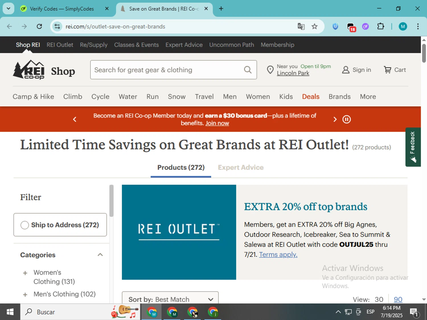Open Uncommon Path navigation link
This screenshot has height=320, width=427.
click(x=231, y=45)
